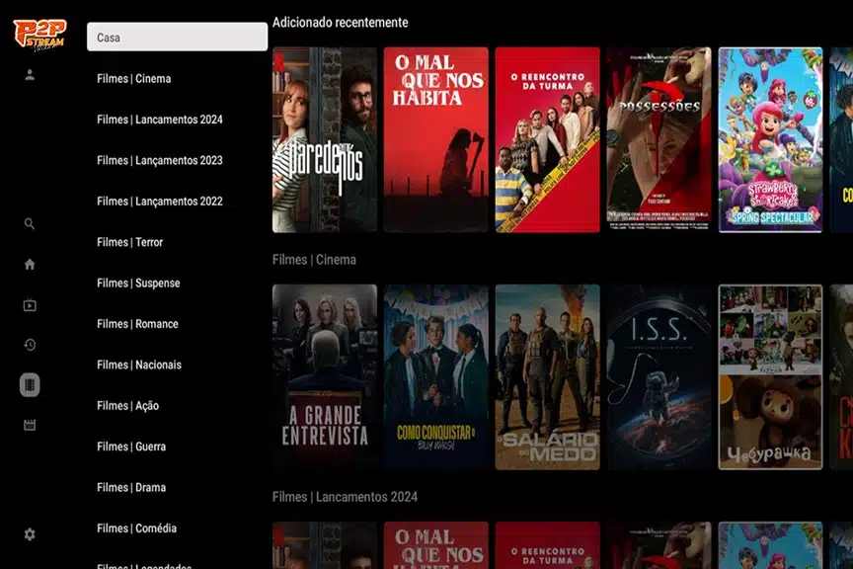The height and width of the screenshot is (569, 853).
Task: Select the Casa category
Action: pos(178,37)
